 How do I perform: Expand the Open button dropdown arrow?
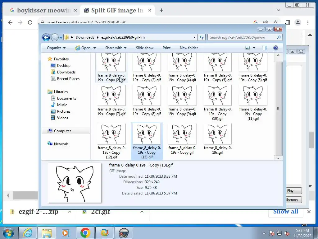(94, 48)
